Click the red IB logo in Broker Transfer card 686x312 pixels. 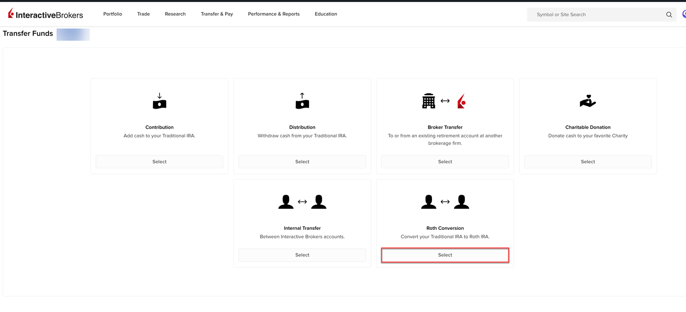pos(461,101)
